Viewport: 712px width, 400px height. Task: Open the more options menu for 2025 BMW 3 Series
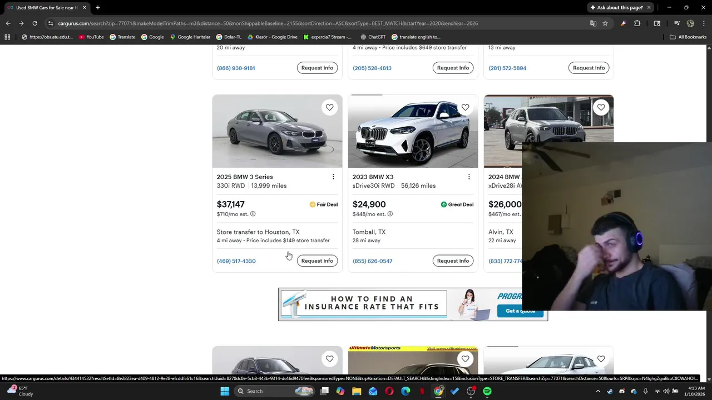tap(333, 177)
